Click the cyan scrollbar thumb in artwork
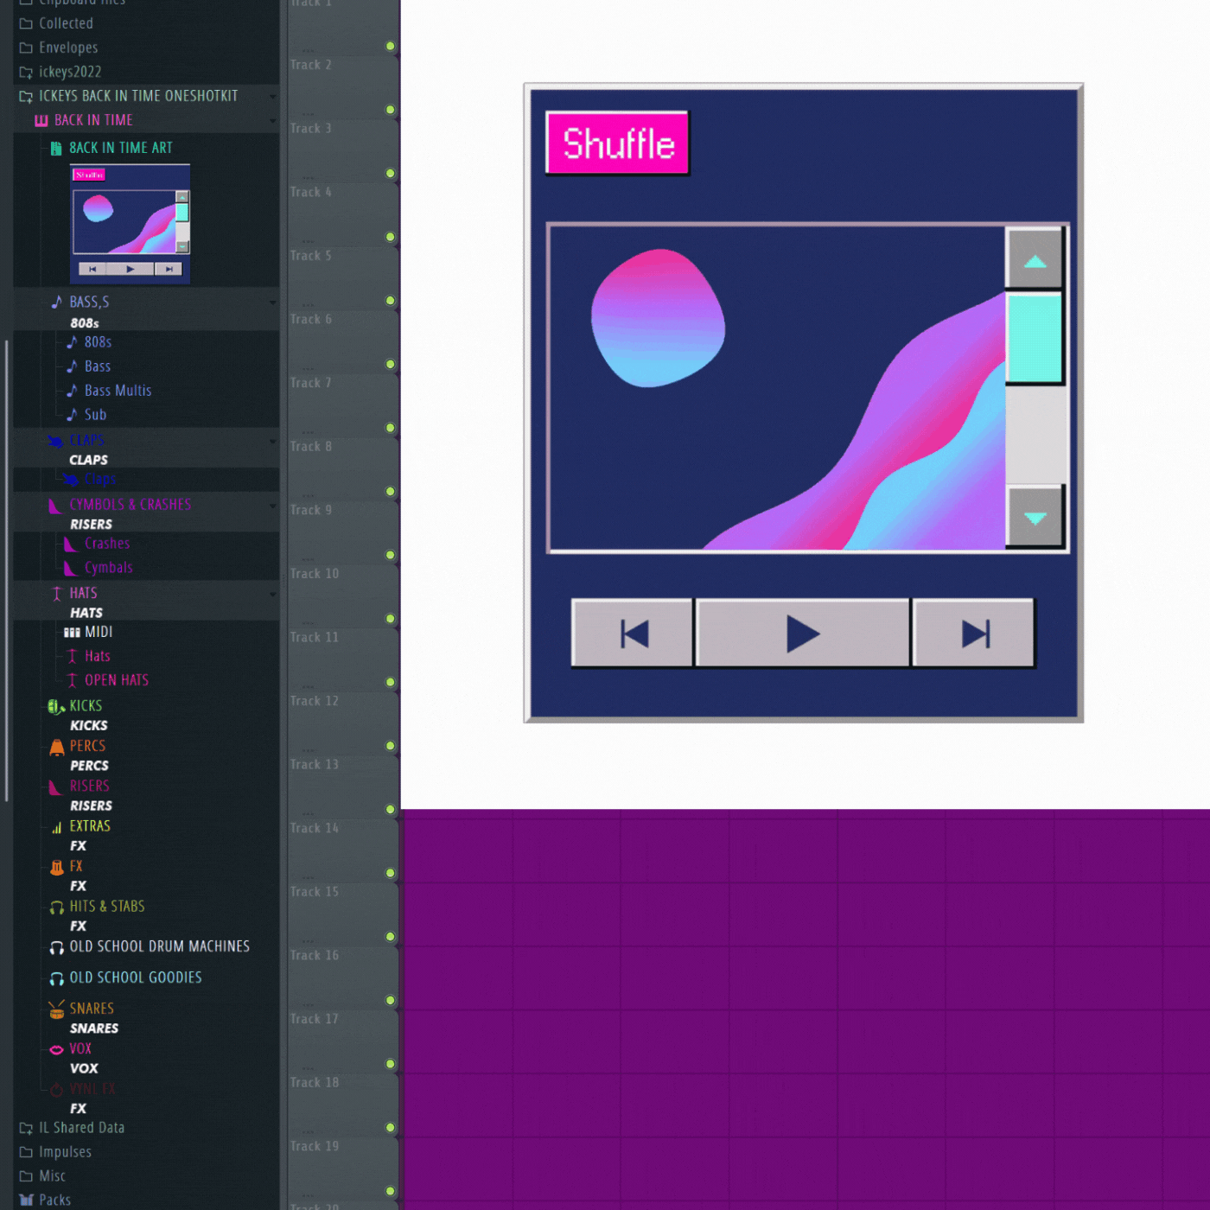1210x1210 pixels. click(1035, 338)
